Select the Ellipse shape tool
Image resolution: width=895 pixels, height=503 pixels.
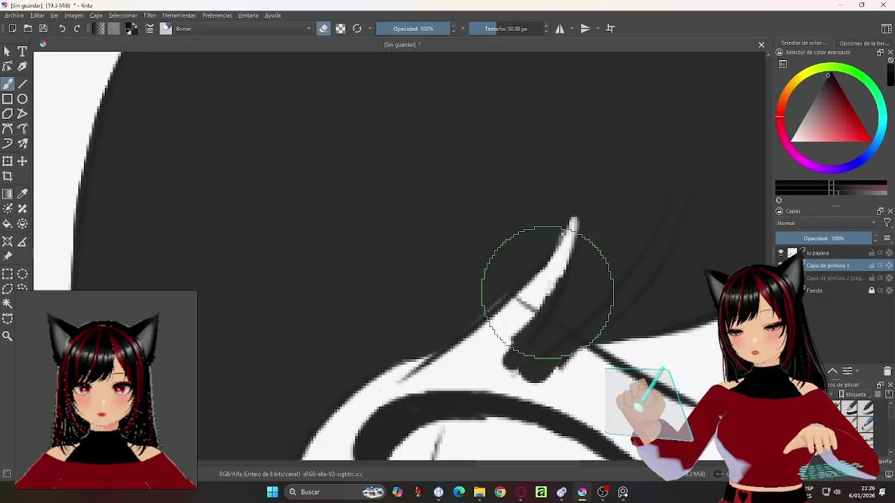pyautogui.click(x=22, y=99)
